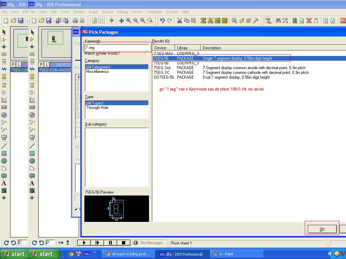Toggle the Wire Autorouter icon
Viewport: 346px width, 259px height.
pos(268,21)
